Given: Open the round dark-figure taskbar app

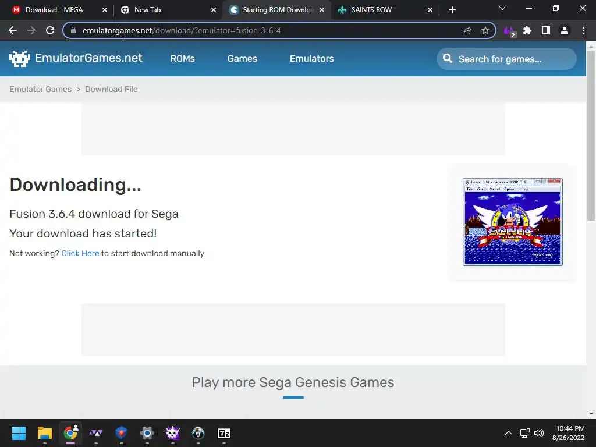Looking at the screenshot, I should click(198, 433).
